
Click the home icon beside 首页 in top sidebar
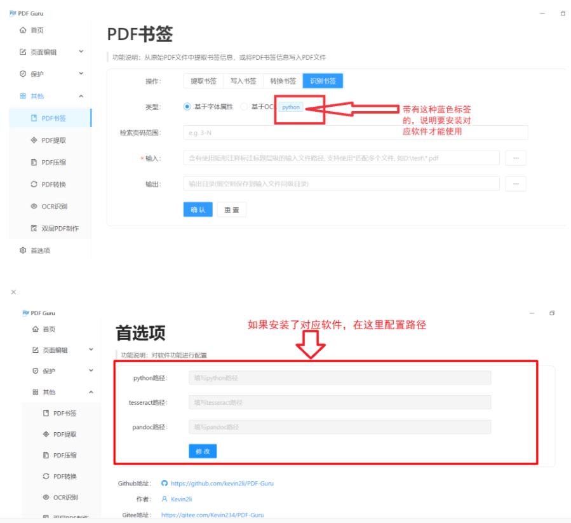[24, 30]
